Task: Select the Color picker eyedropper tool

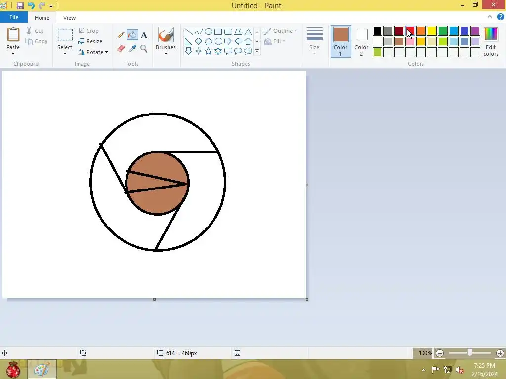Action: [132, 49]
